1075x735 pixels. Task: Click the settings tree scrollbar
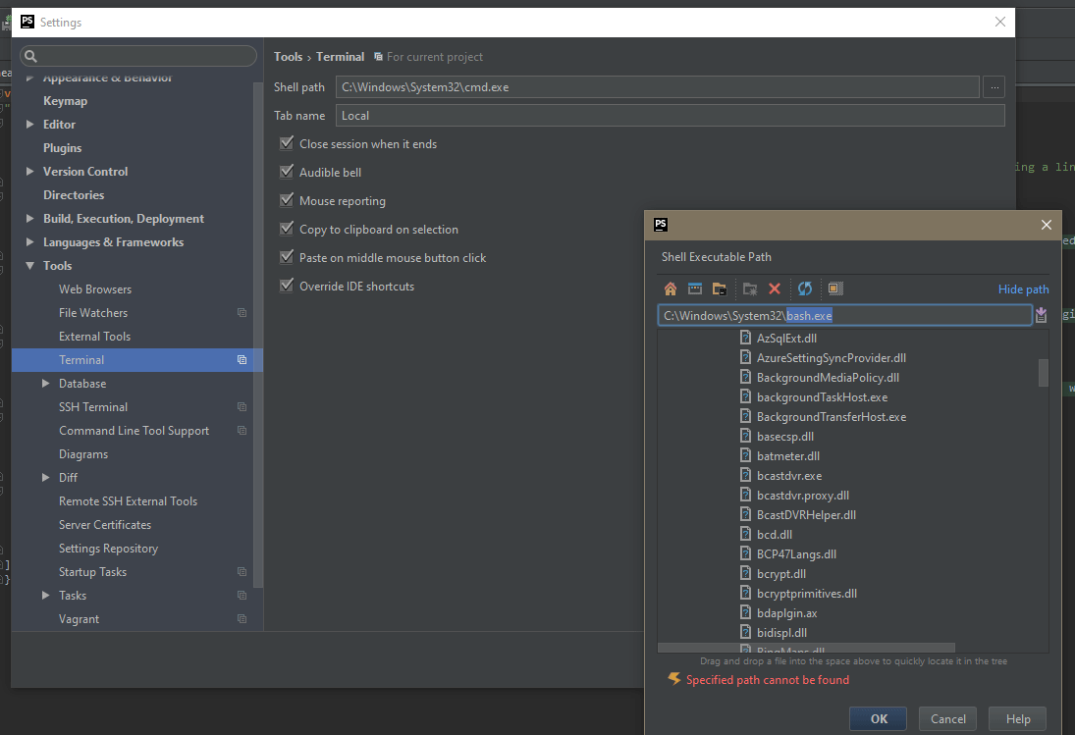pos(258,335)
